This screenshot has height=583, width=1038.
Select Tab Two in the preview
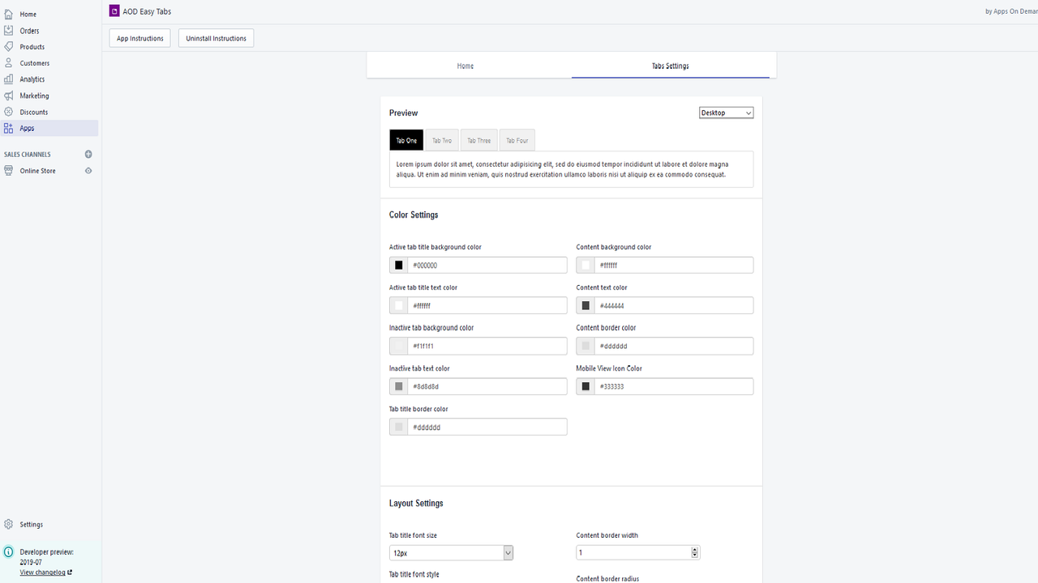tap(442, 139)
